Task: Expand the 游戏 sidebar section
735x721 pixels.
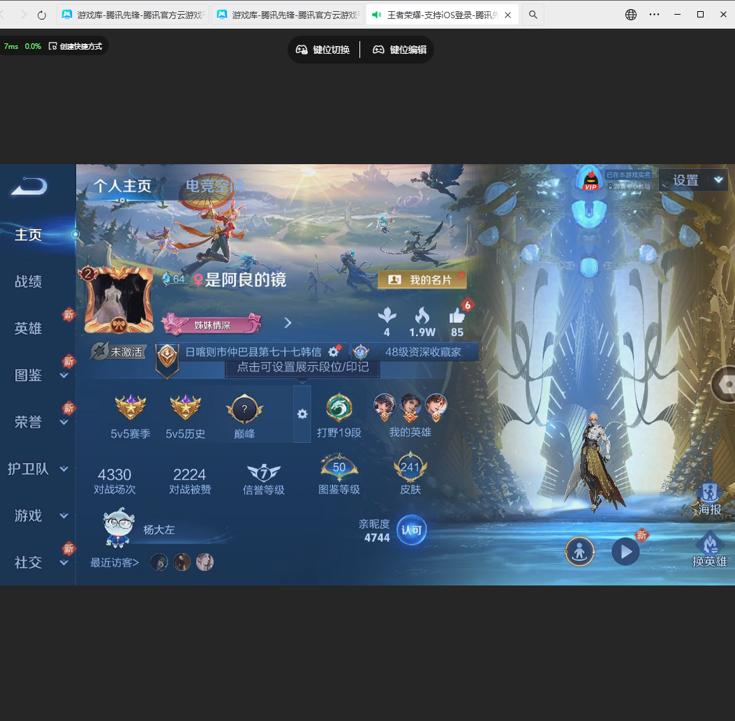Action: pos(38,516)
